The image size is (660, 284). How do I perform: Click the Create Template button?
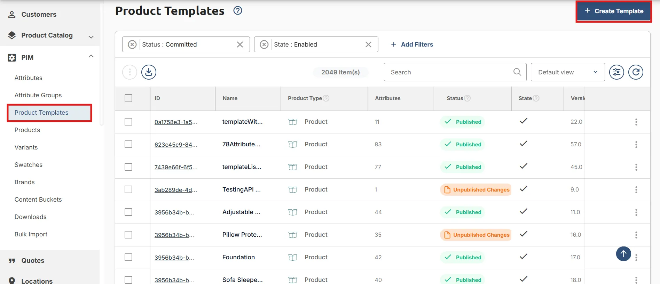(614, 11)
